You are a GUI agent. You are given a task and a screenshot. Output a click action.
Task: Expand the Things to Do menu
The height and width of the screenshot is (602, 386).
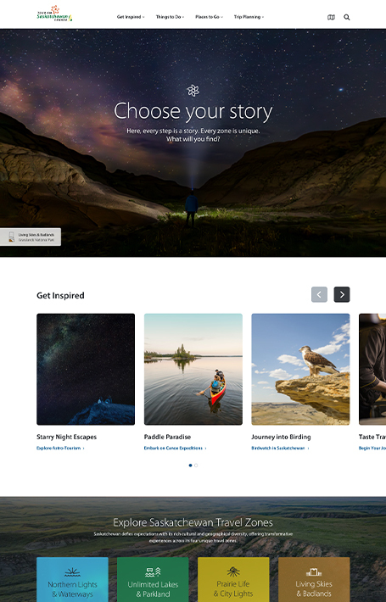170,17
